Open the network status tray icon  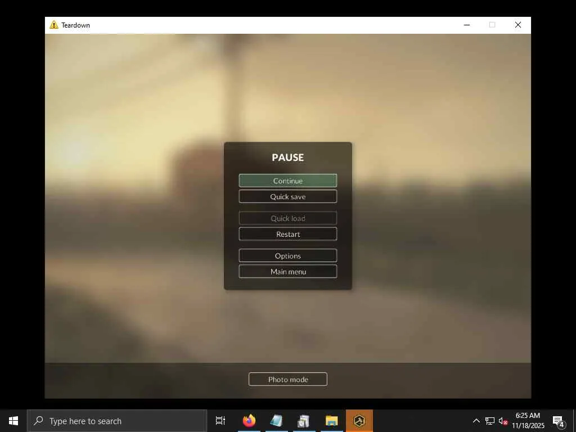[x=490, y=421]
